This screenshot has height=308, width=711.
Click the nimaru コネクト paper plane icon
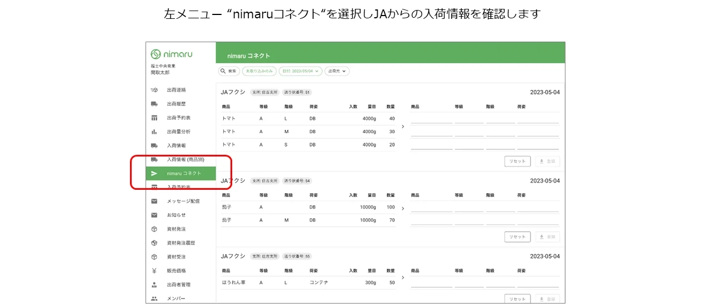[x=154, y=173]
